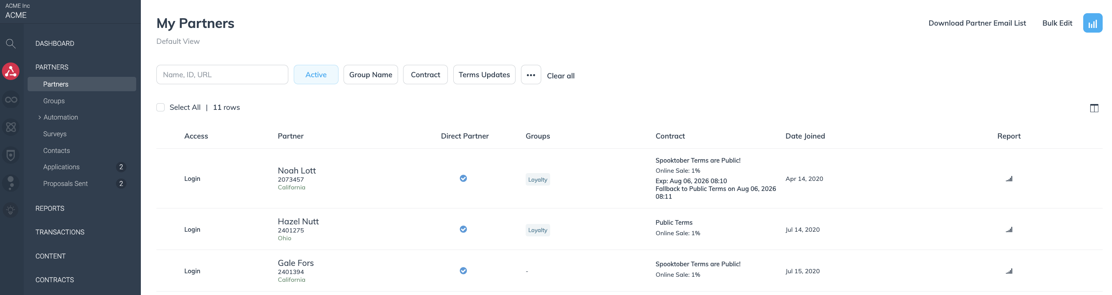
Task: Click Login for Hazel Nutt
Action: [192, 229]
